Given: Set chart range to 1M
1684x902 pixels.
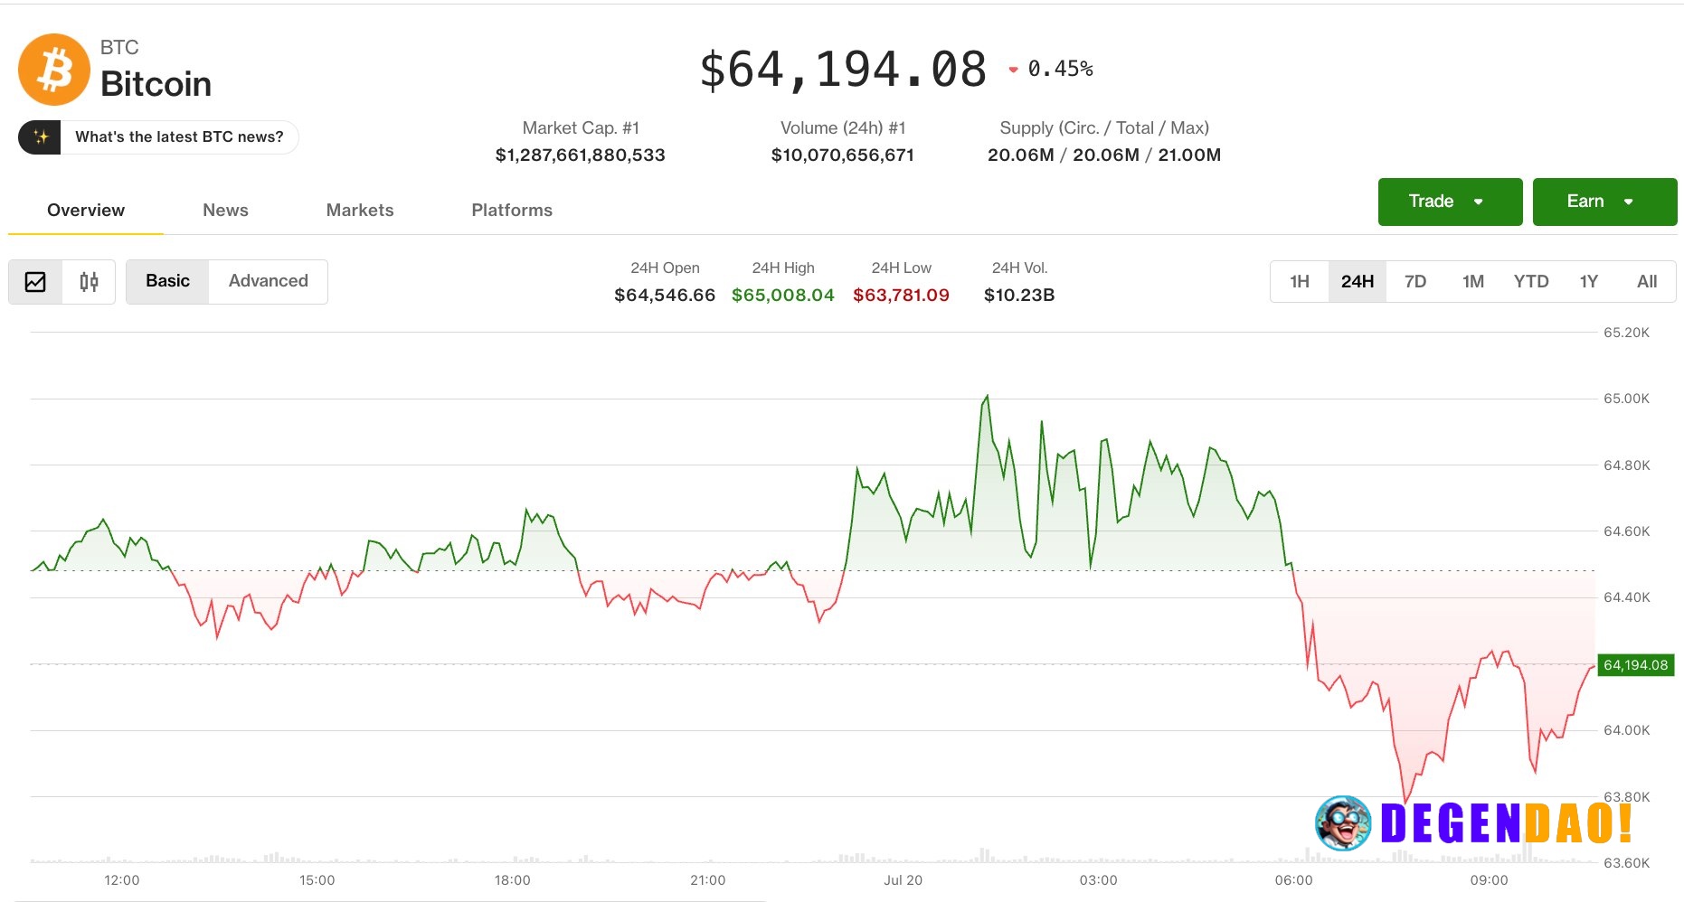Looking at the screenshot, I should coord(1473,281).
